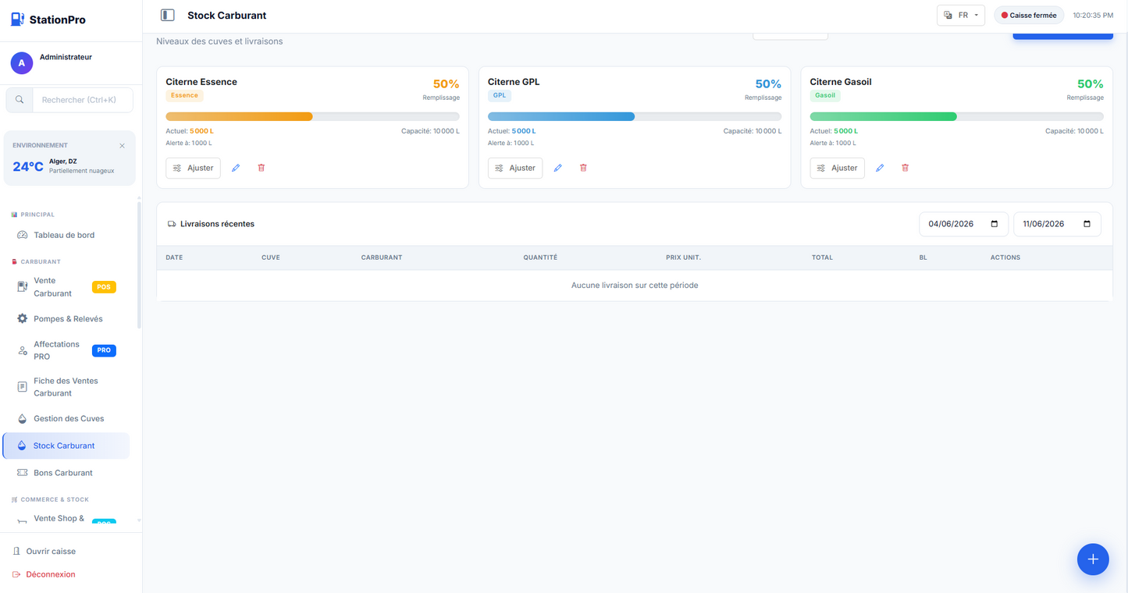Click the 24°C temperature reading
Screen dimensions: 1128x593
click(28, 166)
